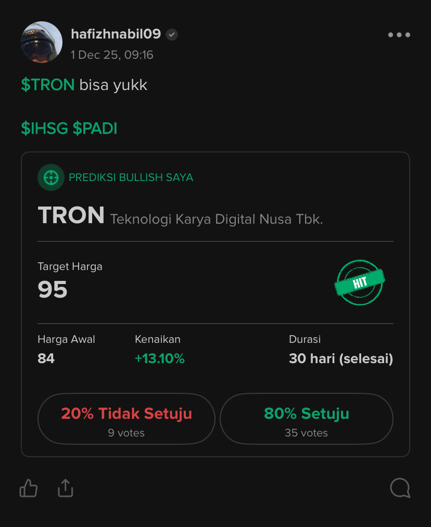Tap the verified badge next to username
Image resolution: width=431 pixels, height=527 pixels.
point(172,35)
